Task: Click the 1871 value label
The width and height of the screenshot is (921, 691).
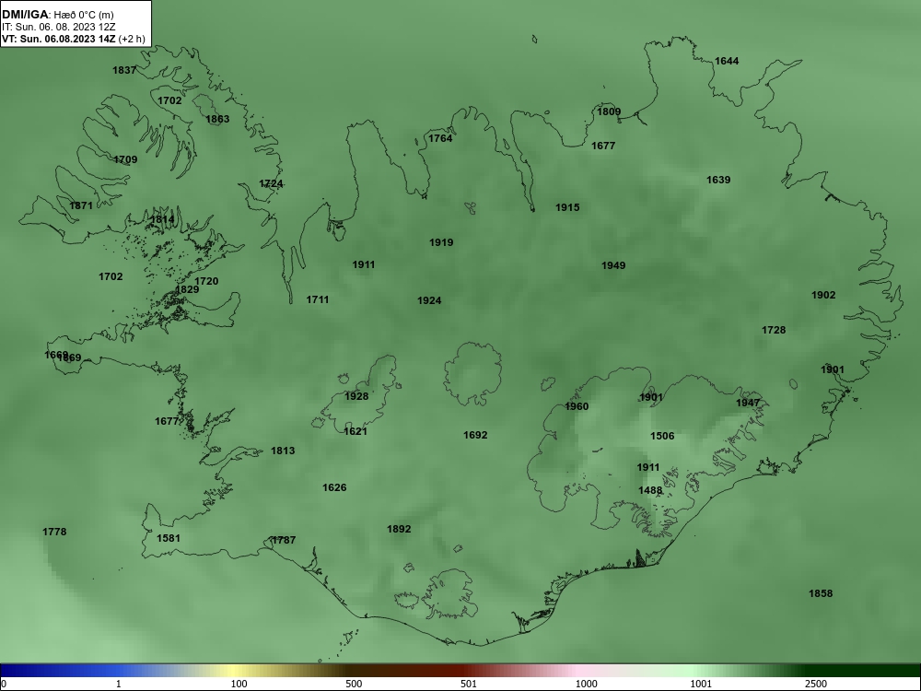Action: pyautogui.click(x=80, y=205)
